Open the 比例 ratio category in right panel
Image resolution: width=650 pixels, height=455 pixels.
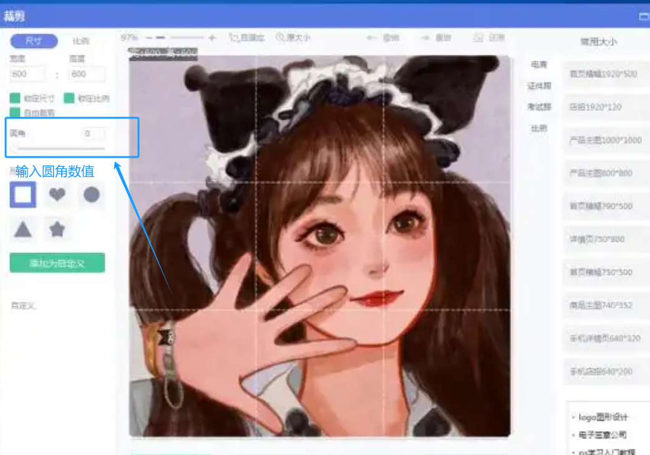[x=539, y=128]
